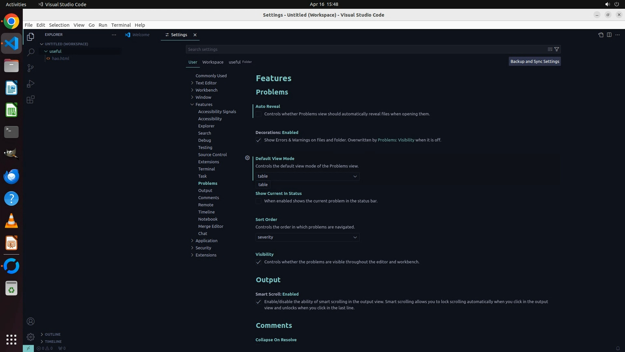Image resolution: width=625 pixels, height=352 pixels.
Task: Enable the Auto Reveal checkbox
Action: pyautogui.click(x=258, y=114)
